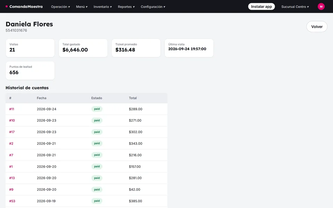
Task: Click the $157.00 total cell
Action: click(x=135, y=167)
